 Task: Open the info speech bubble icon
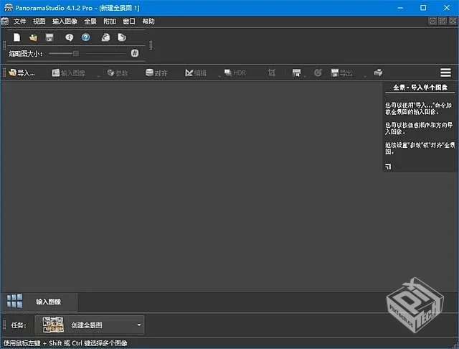70,37
